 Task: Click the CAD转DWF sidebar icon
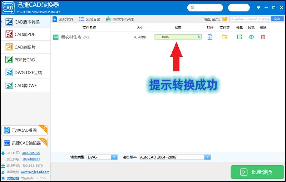pyautogui.click(x=9, y=85)
